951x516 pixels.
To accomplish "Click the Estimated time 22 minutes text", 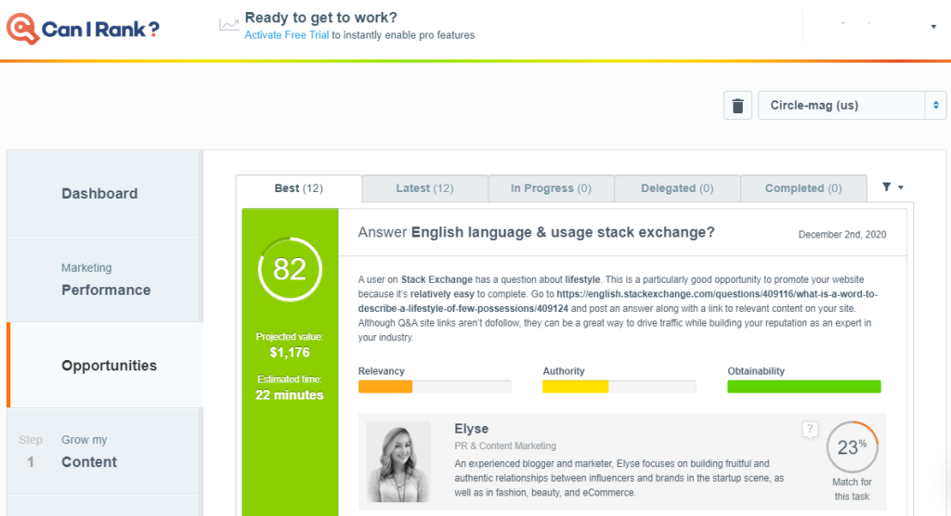I will coord(290,388).
